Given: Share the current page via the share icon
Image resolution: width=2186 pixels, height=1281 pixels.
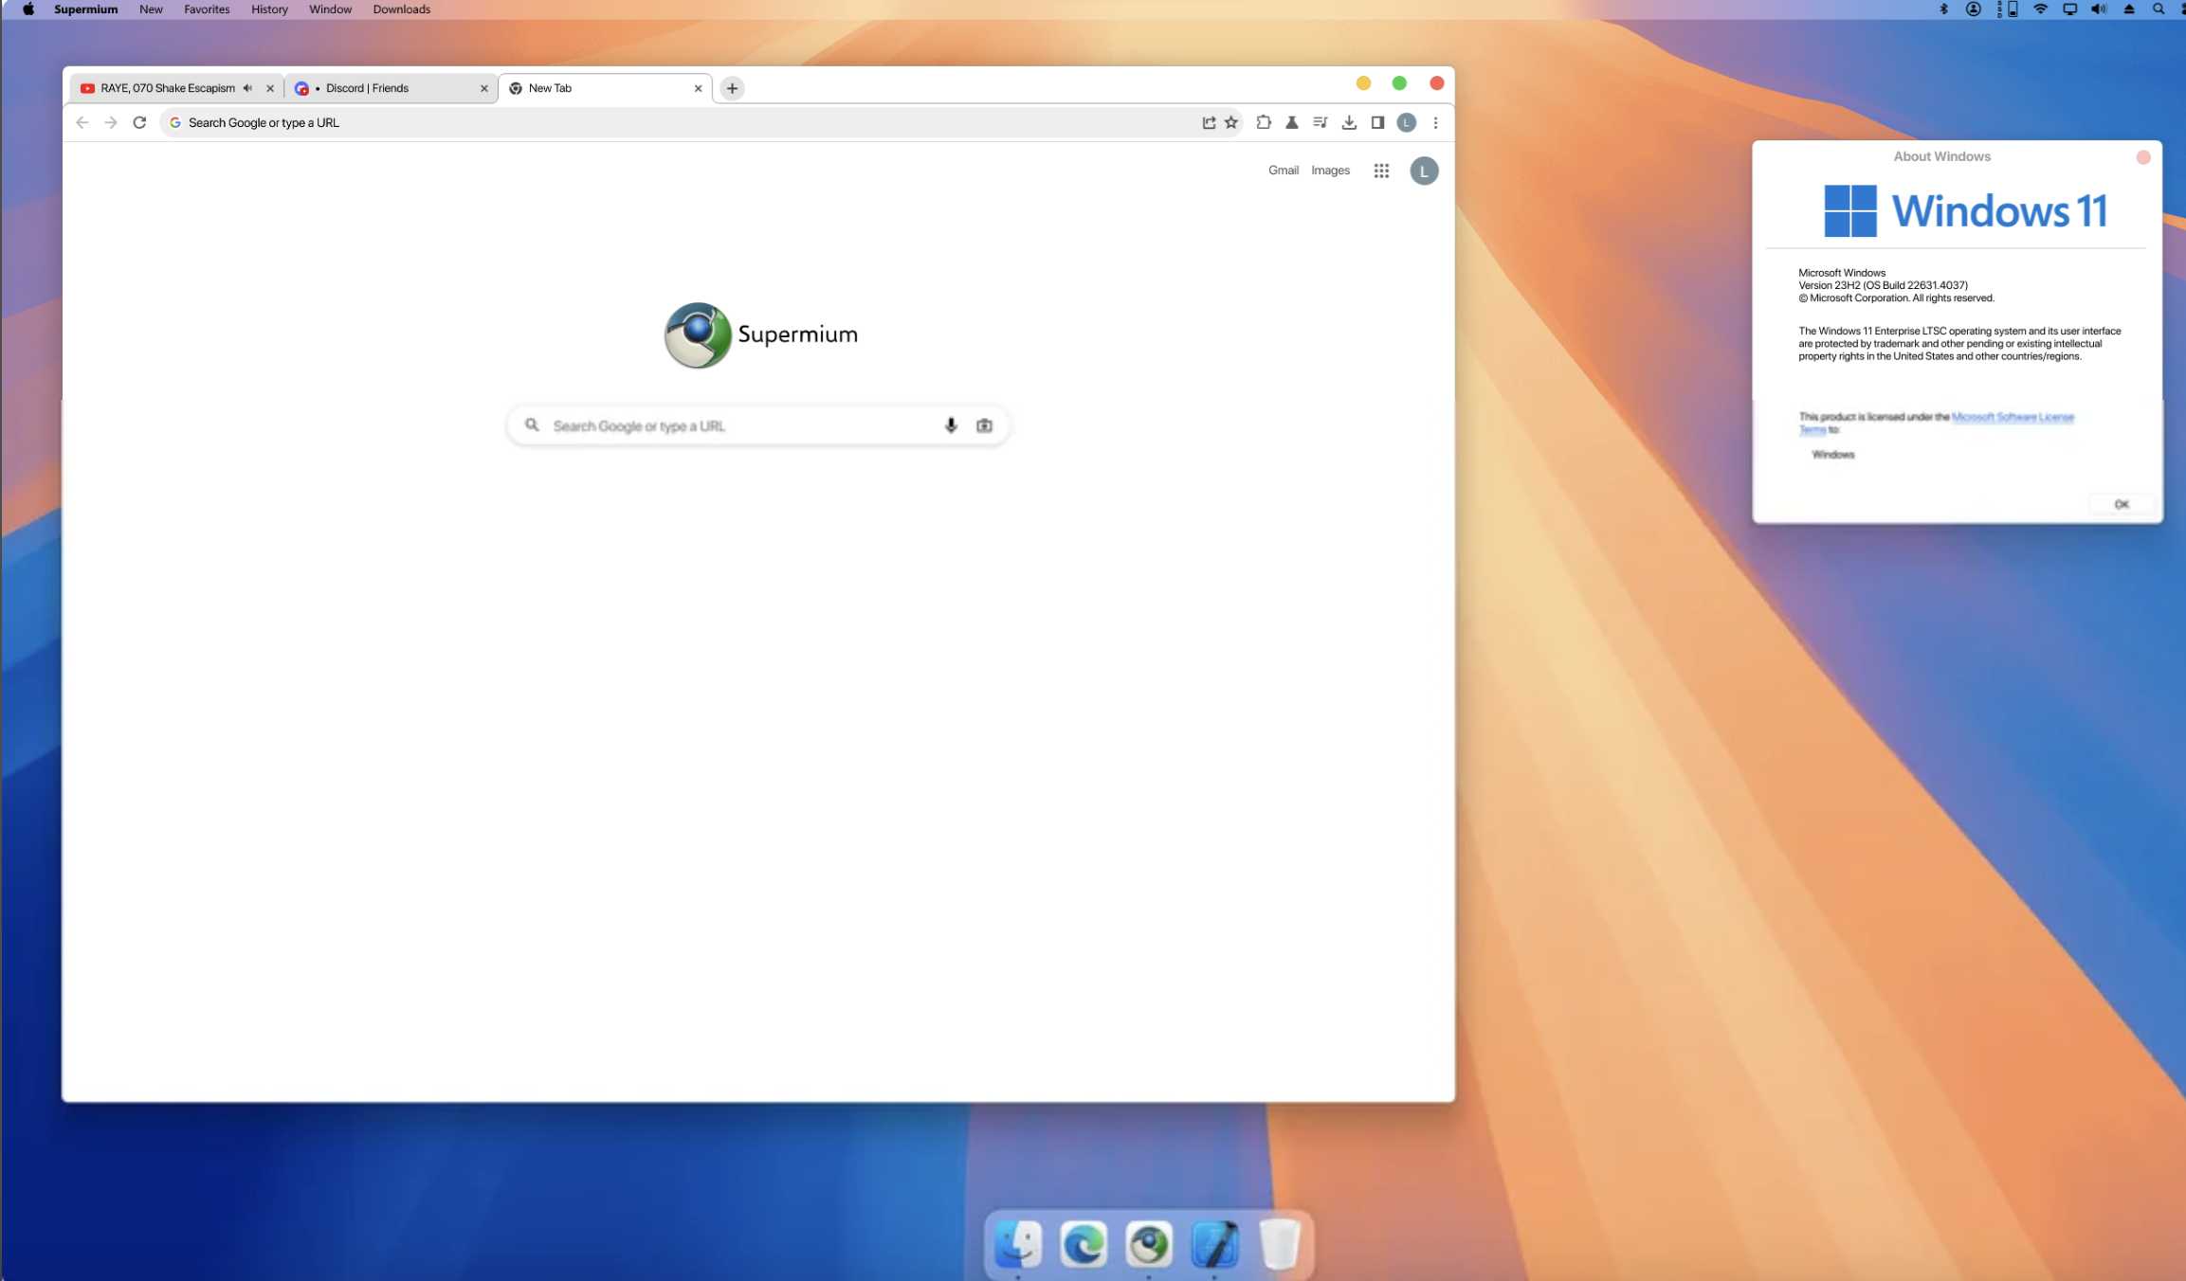Looking at the screenshot, I should pos(1209,121).
